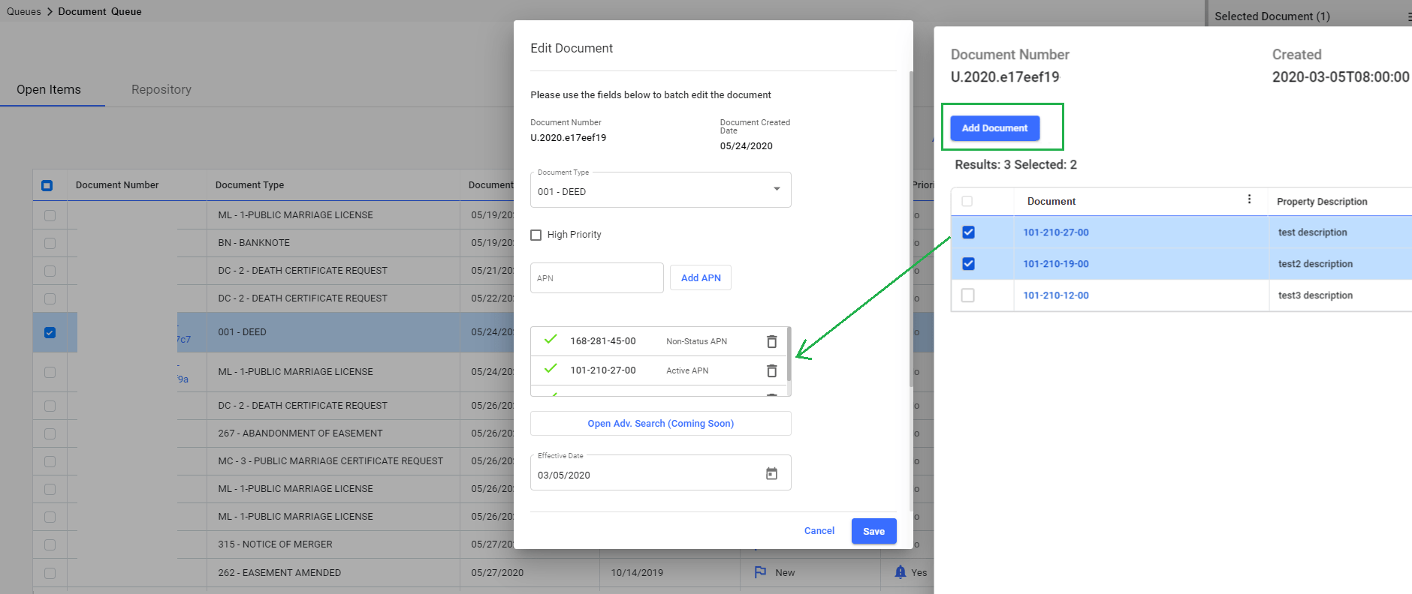Open document link 101-210-12-00

click(x=1055, y=295)
